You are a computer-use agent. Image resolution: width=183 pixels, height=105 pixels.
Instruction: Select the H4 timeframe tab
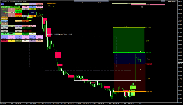tap(33, 4)
